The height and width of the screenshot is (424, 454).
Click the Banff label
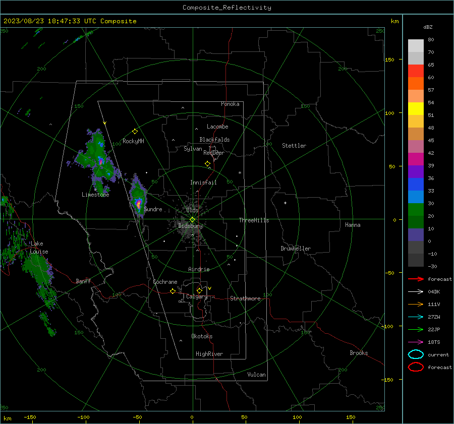[83, 281]
